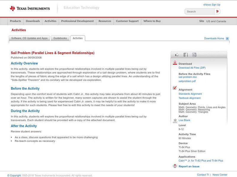Screen dimensions: 237x177
Task: Click the red Download arrow icon
Action: [x=175, y=63]
